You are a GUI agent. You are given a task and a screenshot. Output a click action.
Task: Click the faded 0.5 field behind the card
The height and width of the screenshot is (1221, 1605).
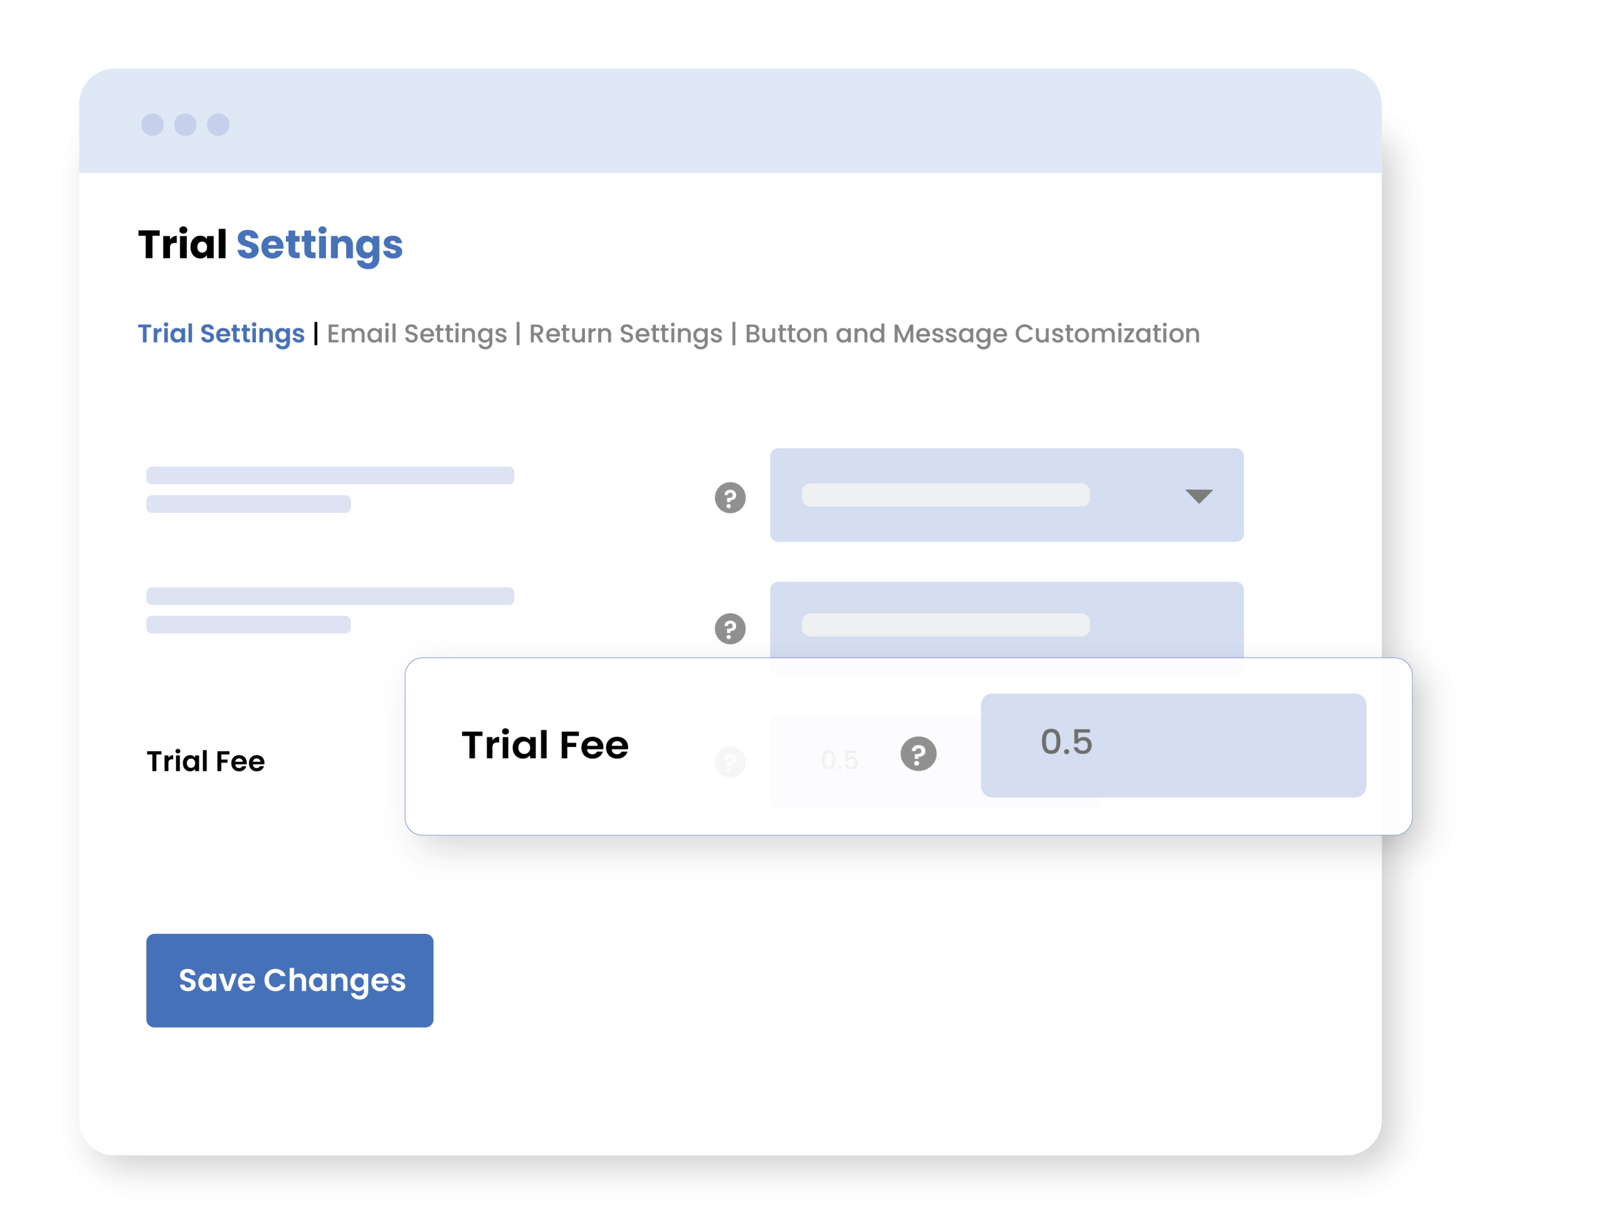pyautogui.click(x=839, y=761)
